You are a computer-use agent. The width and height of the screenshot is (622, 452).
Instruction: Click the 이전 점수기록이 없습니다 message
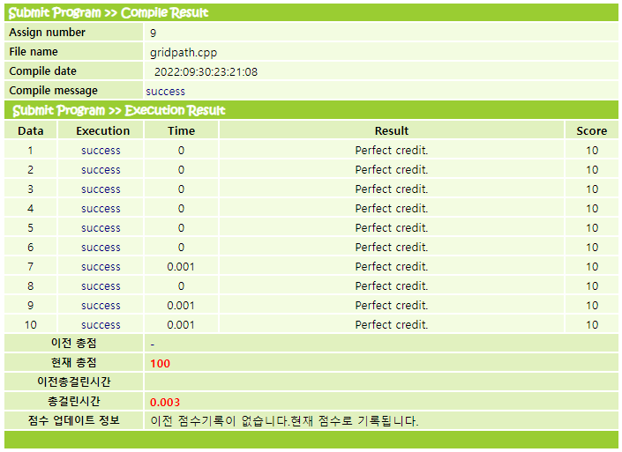coord(284,420)
